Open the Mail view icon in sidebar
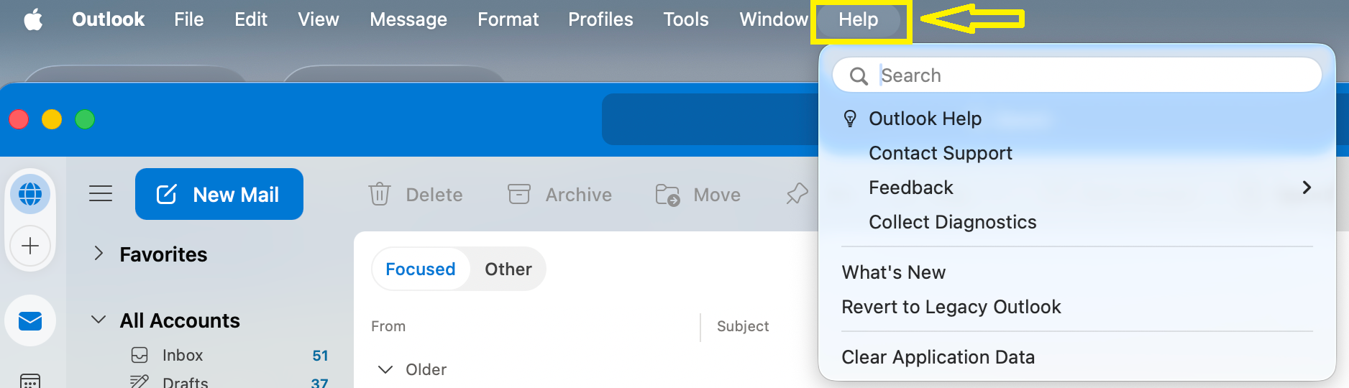The height and width of the screenshot is (388, 1349). point(30,320)
